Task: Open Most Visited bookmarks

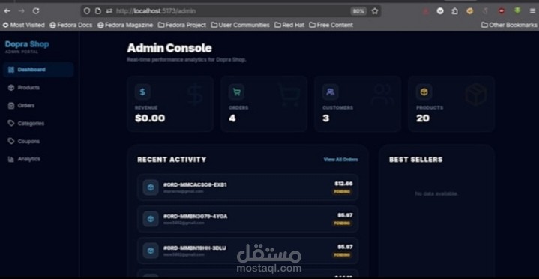Action: pos(24,25)
